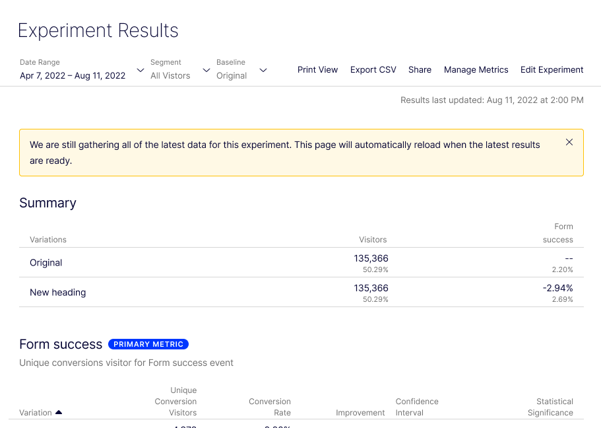Dismiss the yellow data gathering notice
The width and height of the screenshot is (601, 428).
(x=569, y=142)
